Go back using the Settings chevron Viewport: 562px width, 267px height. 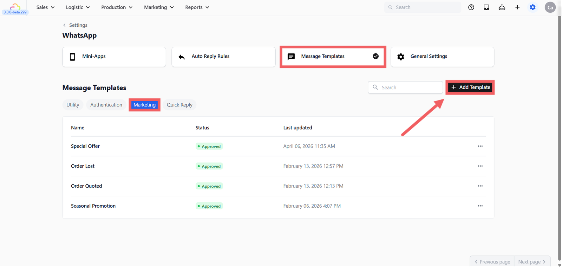64,25
